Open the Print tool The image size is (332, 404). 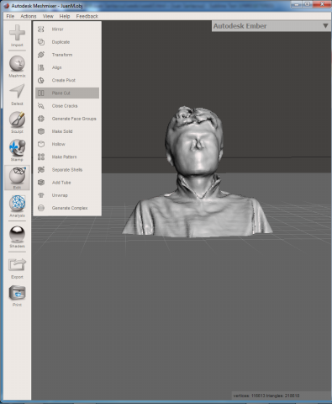coord(17,295)
